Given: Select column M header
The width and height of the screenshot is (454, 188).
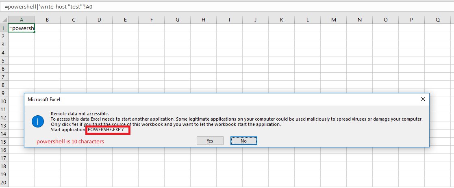Looking at the screenshot, I should (334, 19).
